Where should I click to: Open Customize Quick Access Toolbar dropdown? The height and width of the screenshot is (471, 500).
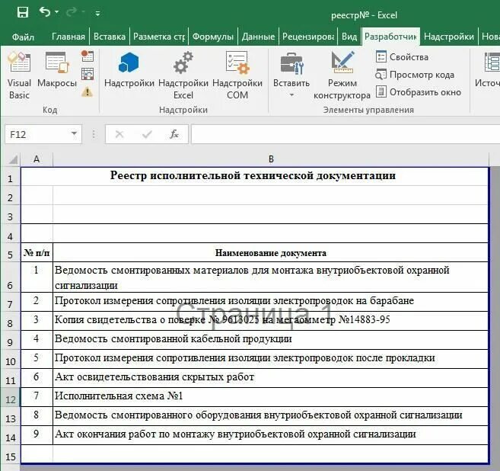97,14
